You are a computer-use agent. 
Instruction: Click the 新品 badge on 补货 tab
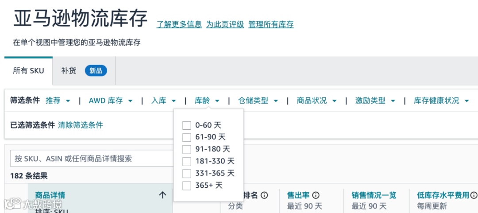(x=96, y=71)
